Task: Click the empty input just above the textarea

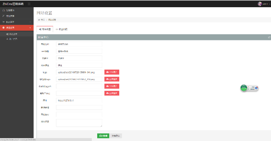Action: coord(79,114)
